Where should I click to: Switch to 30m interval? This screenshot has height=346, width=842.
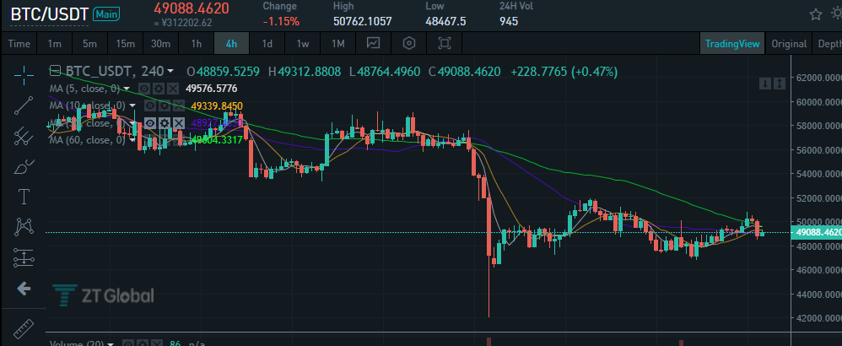click(160, 44)
